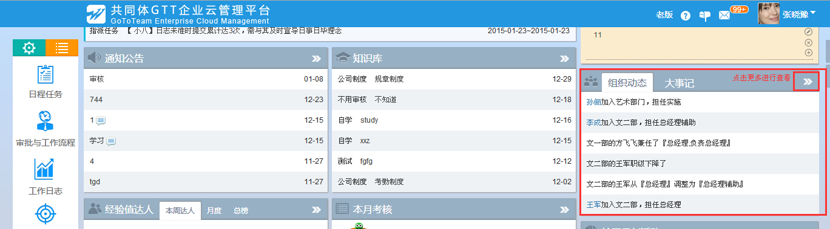This screenshot has width=830, height=229.
Task: Expand more in 通知公告 panel
Action: (x=316, y=59)
